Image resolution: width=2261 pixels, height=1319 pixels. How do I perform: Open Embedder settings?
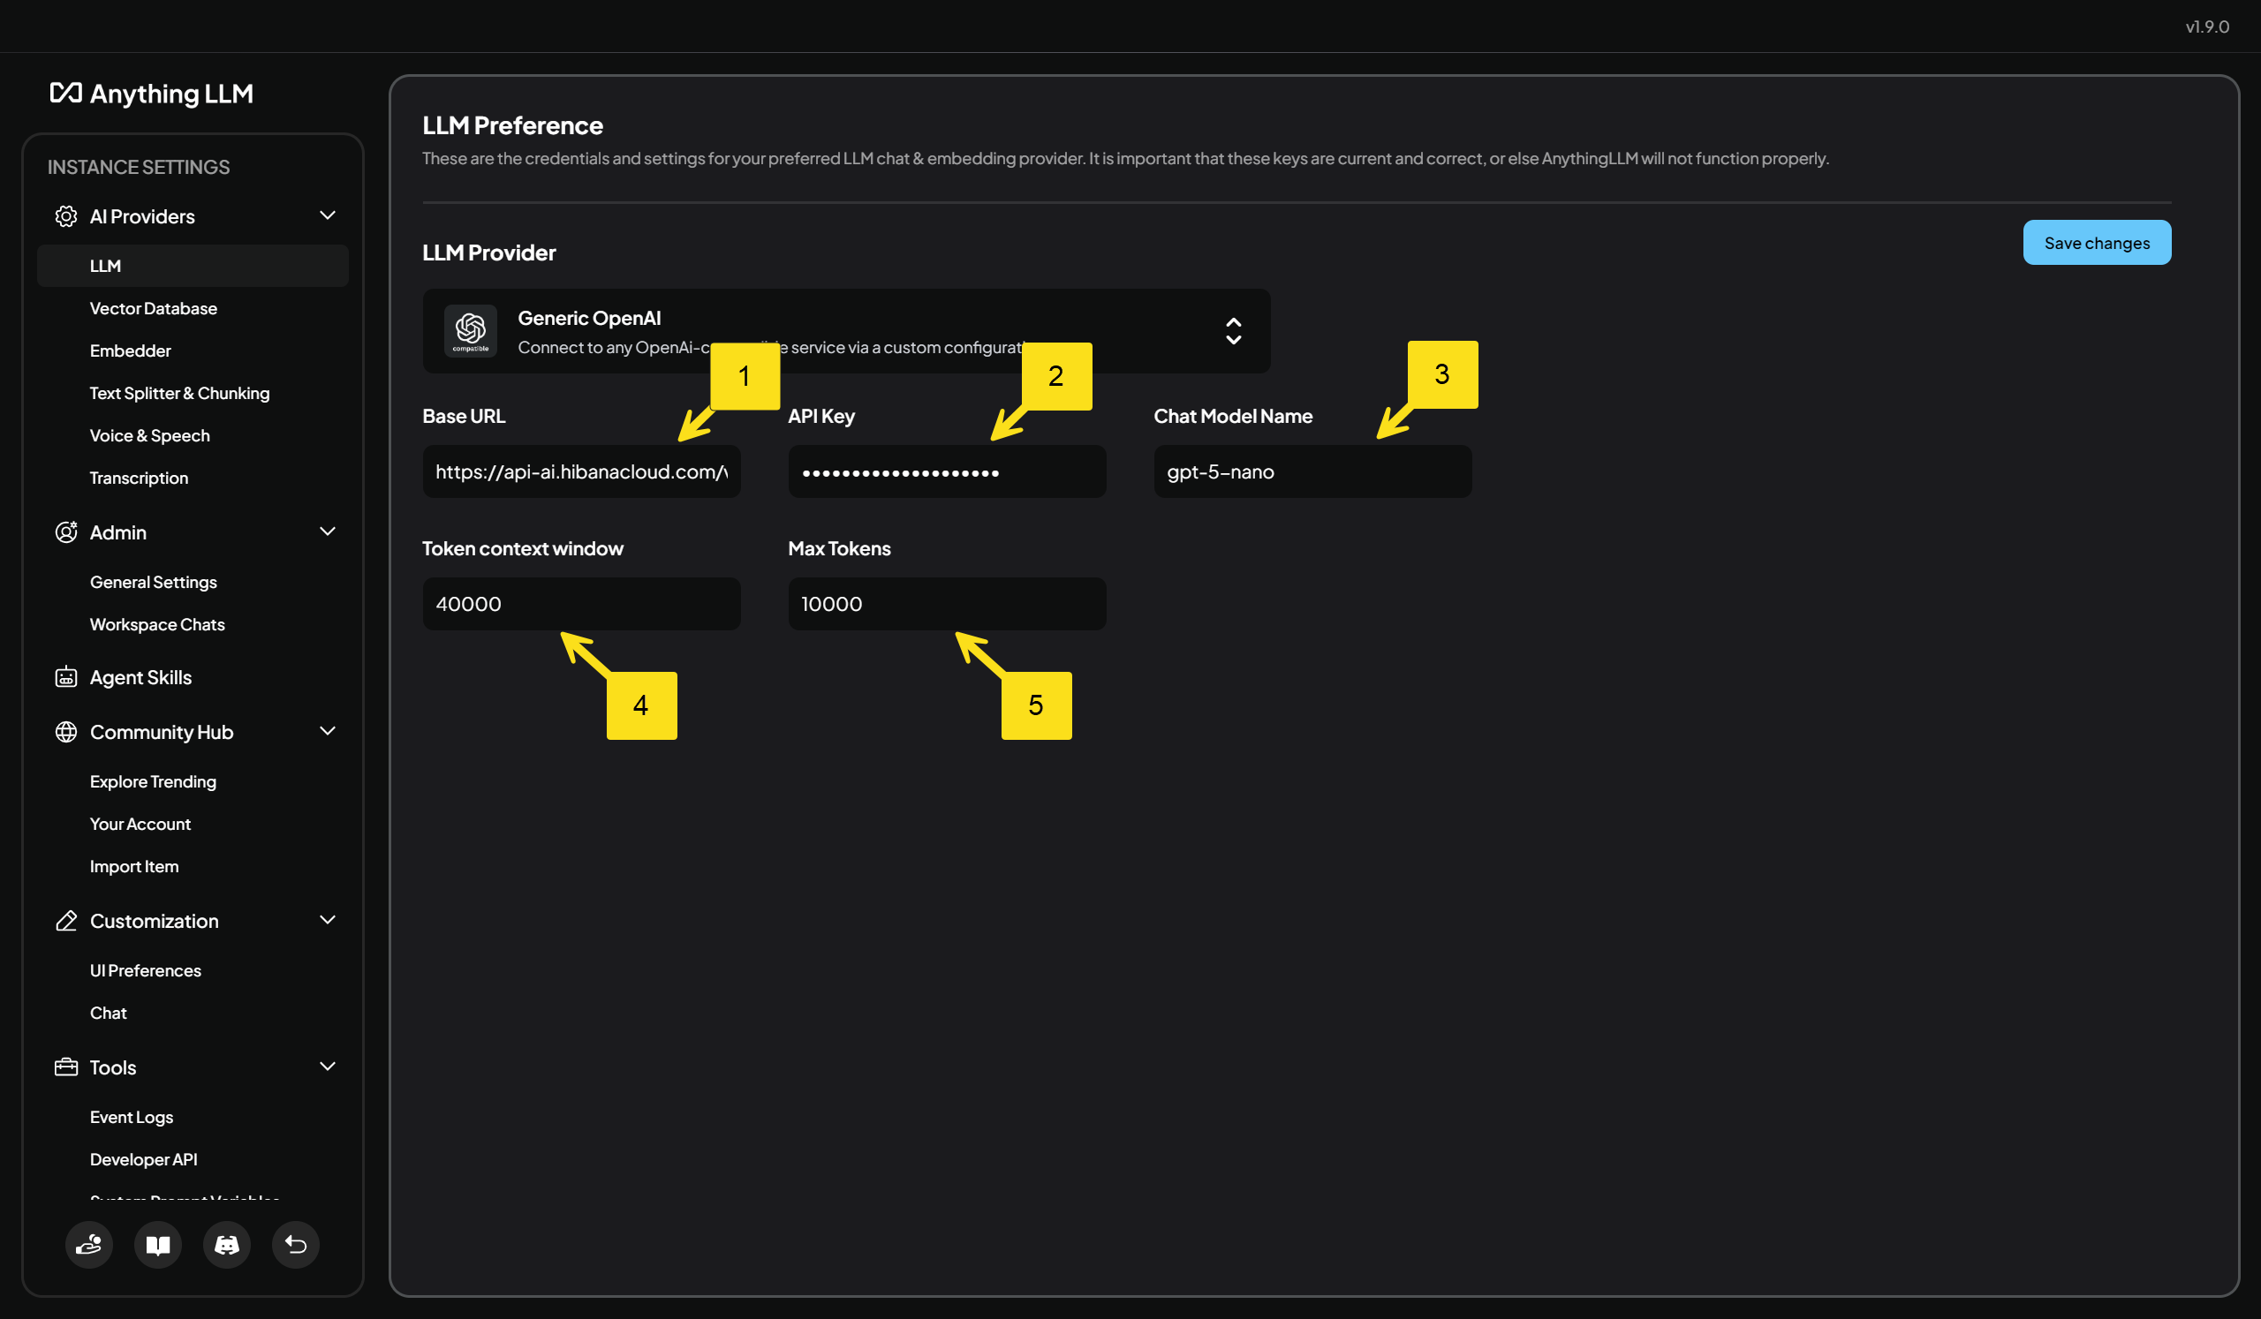(x=130, y=350)
